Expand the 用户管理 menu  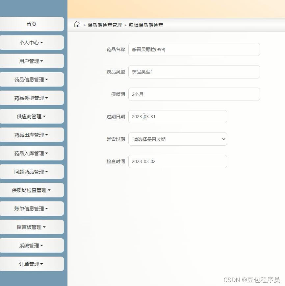click(32, 61)
